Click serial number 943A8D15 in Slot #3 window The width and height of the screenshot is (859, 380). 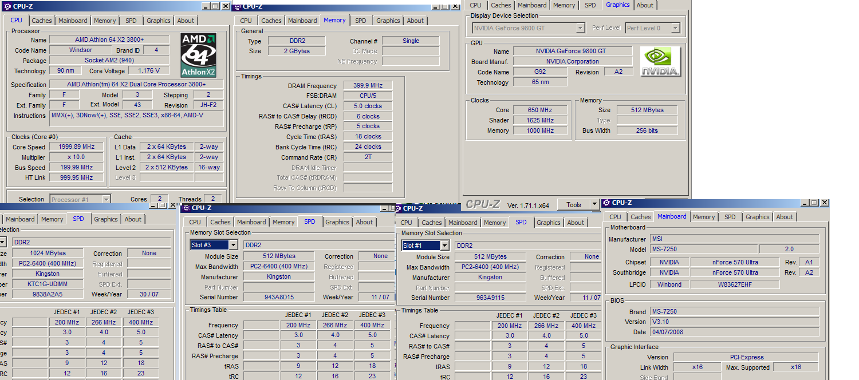pos(279,298)
